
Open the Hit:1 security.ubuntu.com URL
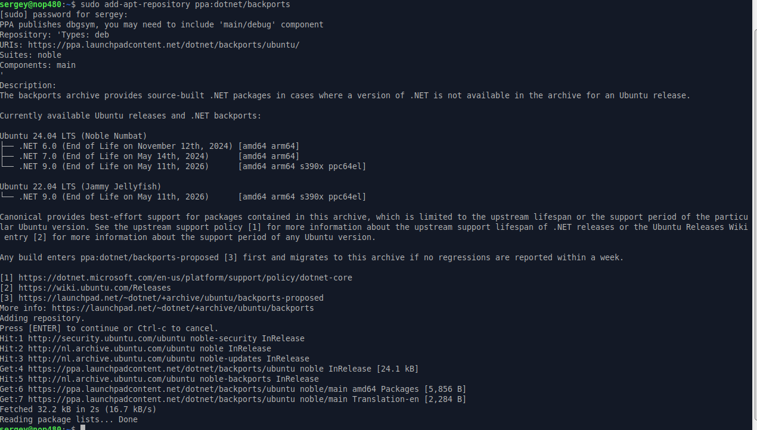(x=107, y=338)
